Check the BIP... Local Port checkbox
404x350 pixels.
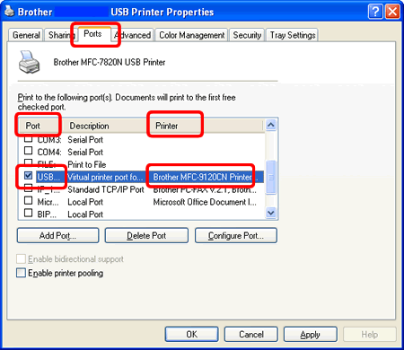click(x=28, y=213)
